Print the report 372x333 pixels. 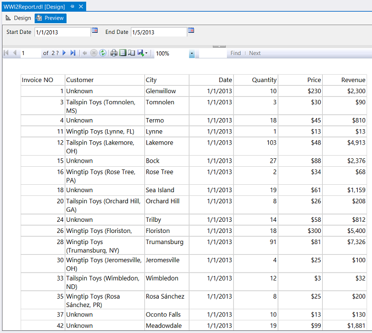click(x=114, y=53)
